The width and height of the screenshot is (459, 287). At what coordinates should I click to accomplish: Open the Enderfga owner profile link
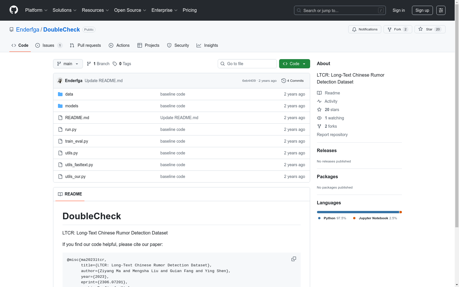(28, 30)
